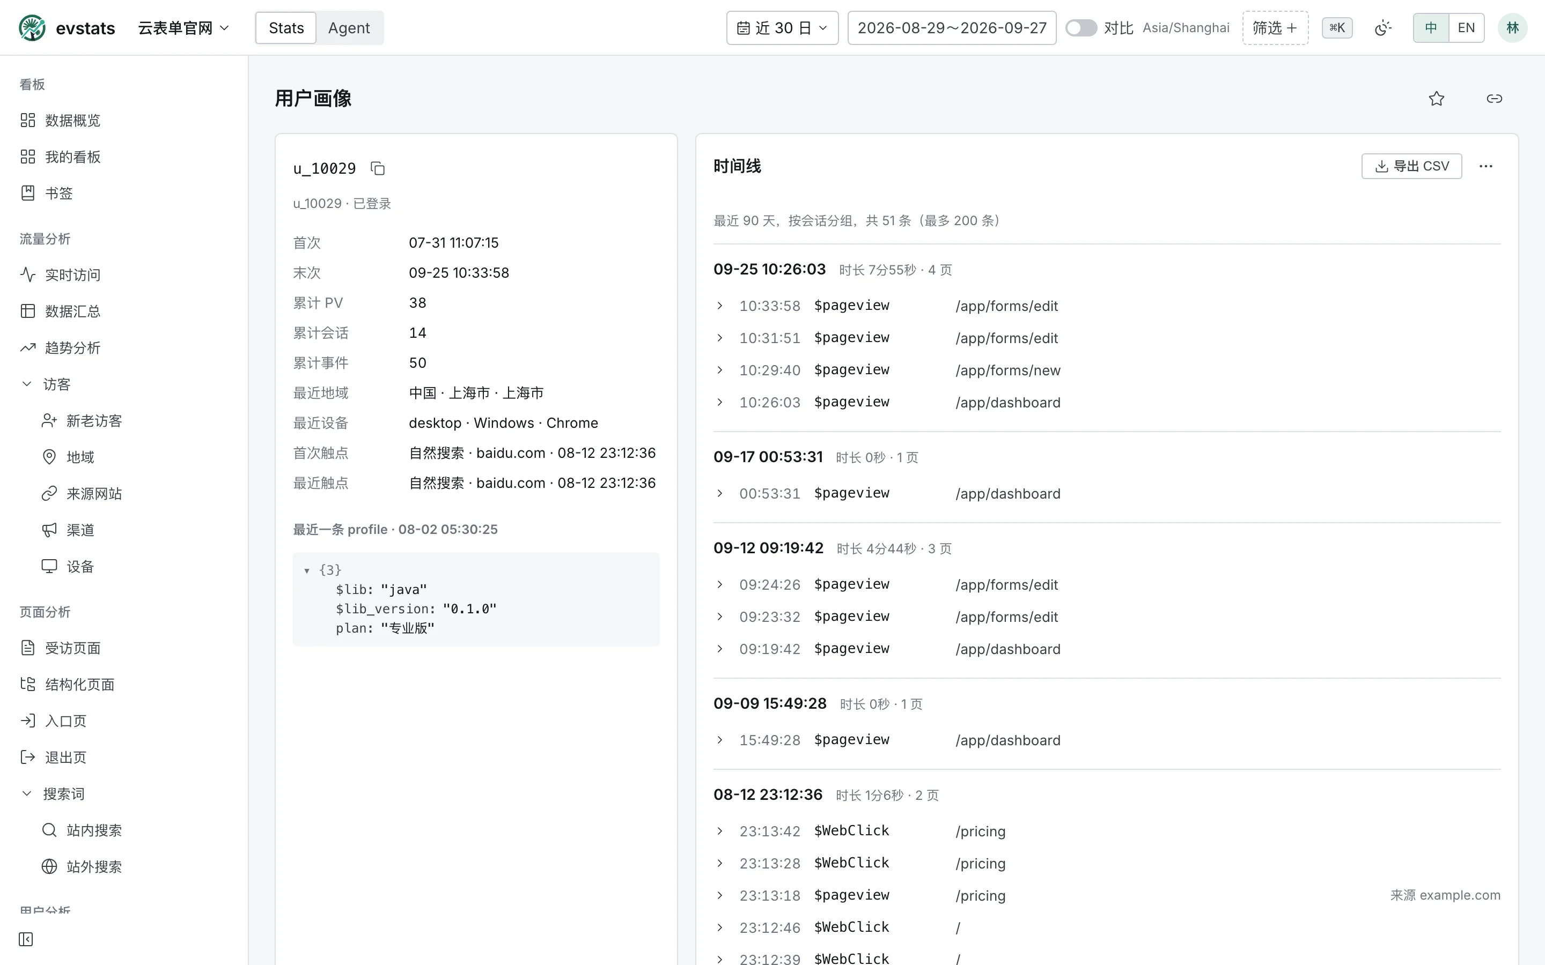Toggle the dark mode theme icon

(1383, 28)
